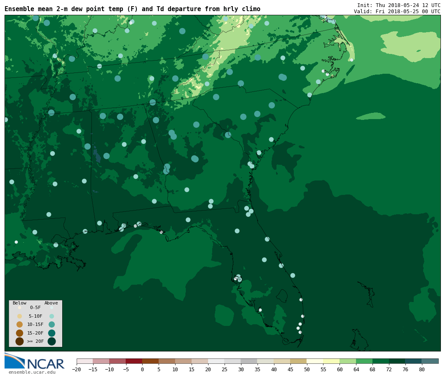This screenshot has width=445, height=377.
Task: Click the Below 5-10F tan legend circle
Action: [x=20, y=316]
